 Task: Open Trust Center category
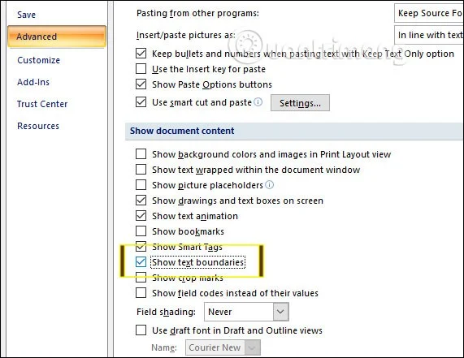tap(42, 104)
